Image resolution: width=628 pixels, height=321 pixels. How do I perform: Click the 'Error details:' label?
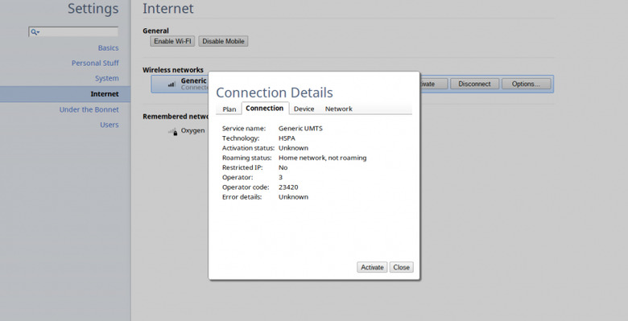coord(242,197)
